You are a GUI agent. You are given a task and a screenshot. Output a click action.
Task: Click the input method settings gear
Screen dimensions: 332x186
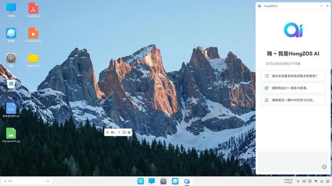129,132
